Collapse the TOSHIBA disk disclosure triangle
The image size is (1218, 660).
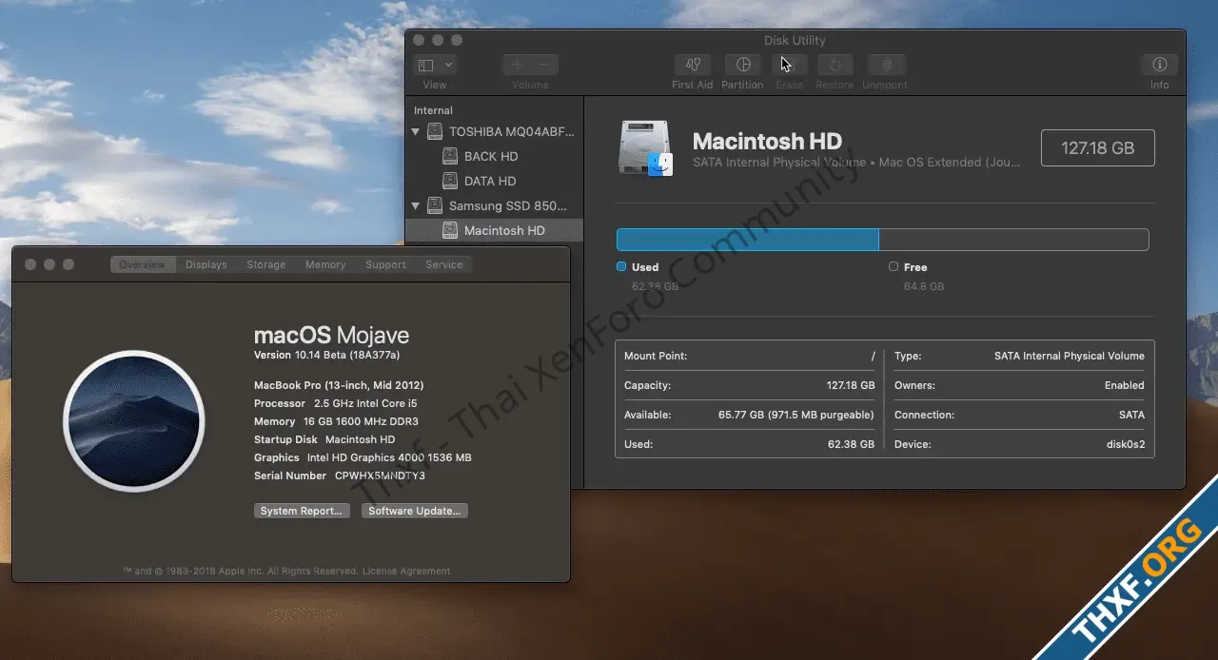[416, 131]
